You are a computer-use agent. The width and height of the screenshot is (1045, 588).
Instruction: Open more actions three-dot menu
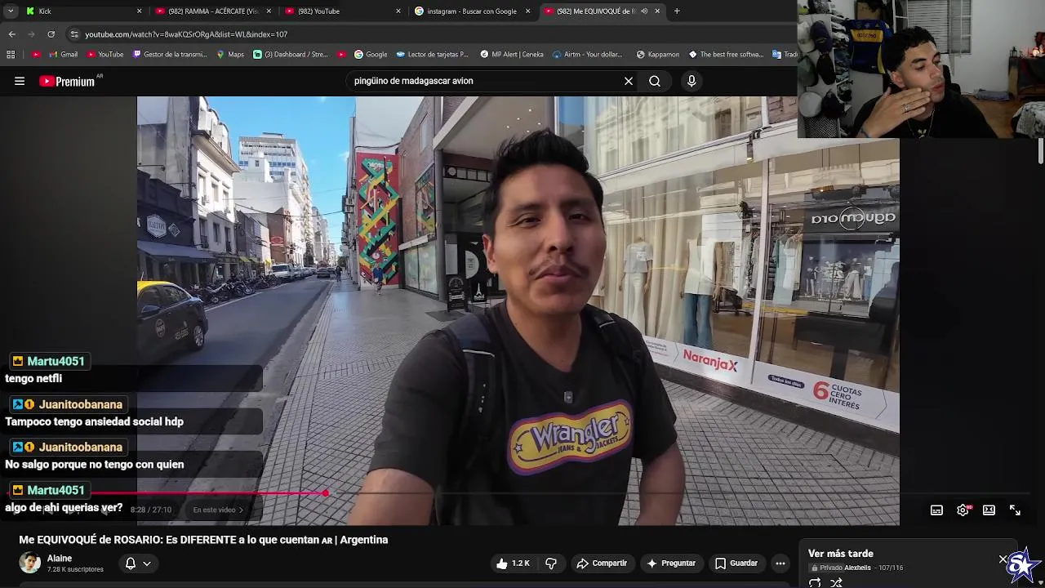pyautogui.click(x=780, y=563)
